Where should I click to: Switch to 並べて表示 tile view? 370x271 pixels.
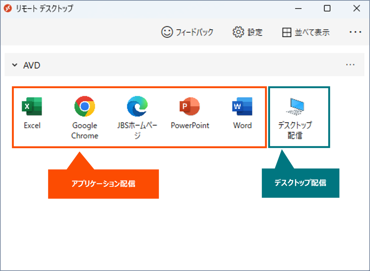306,32
